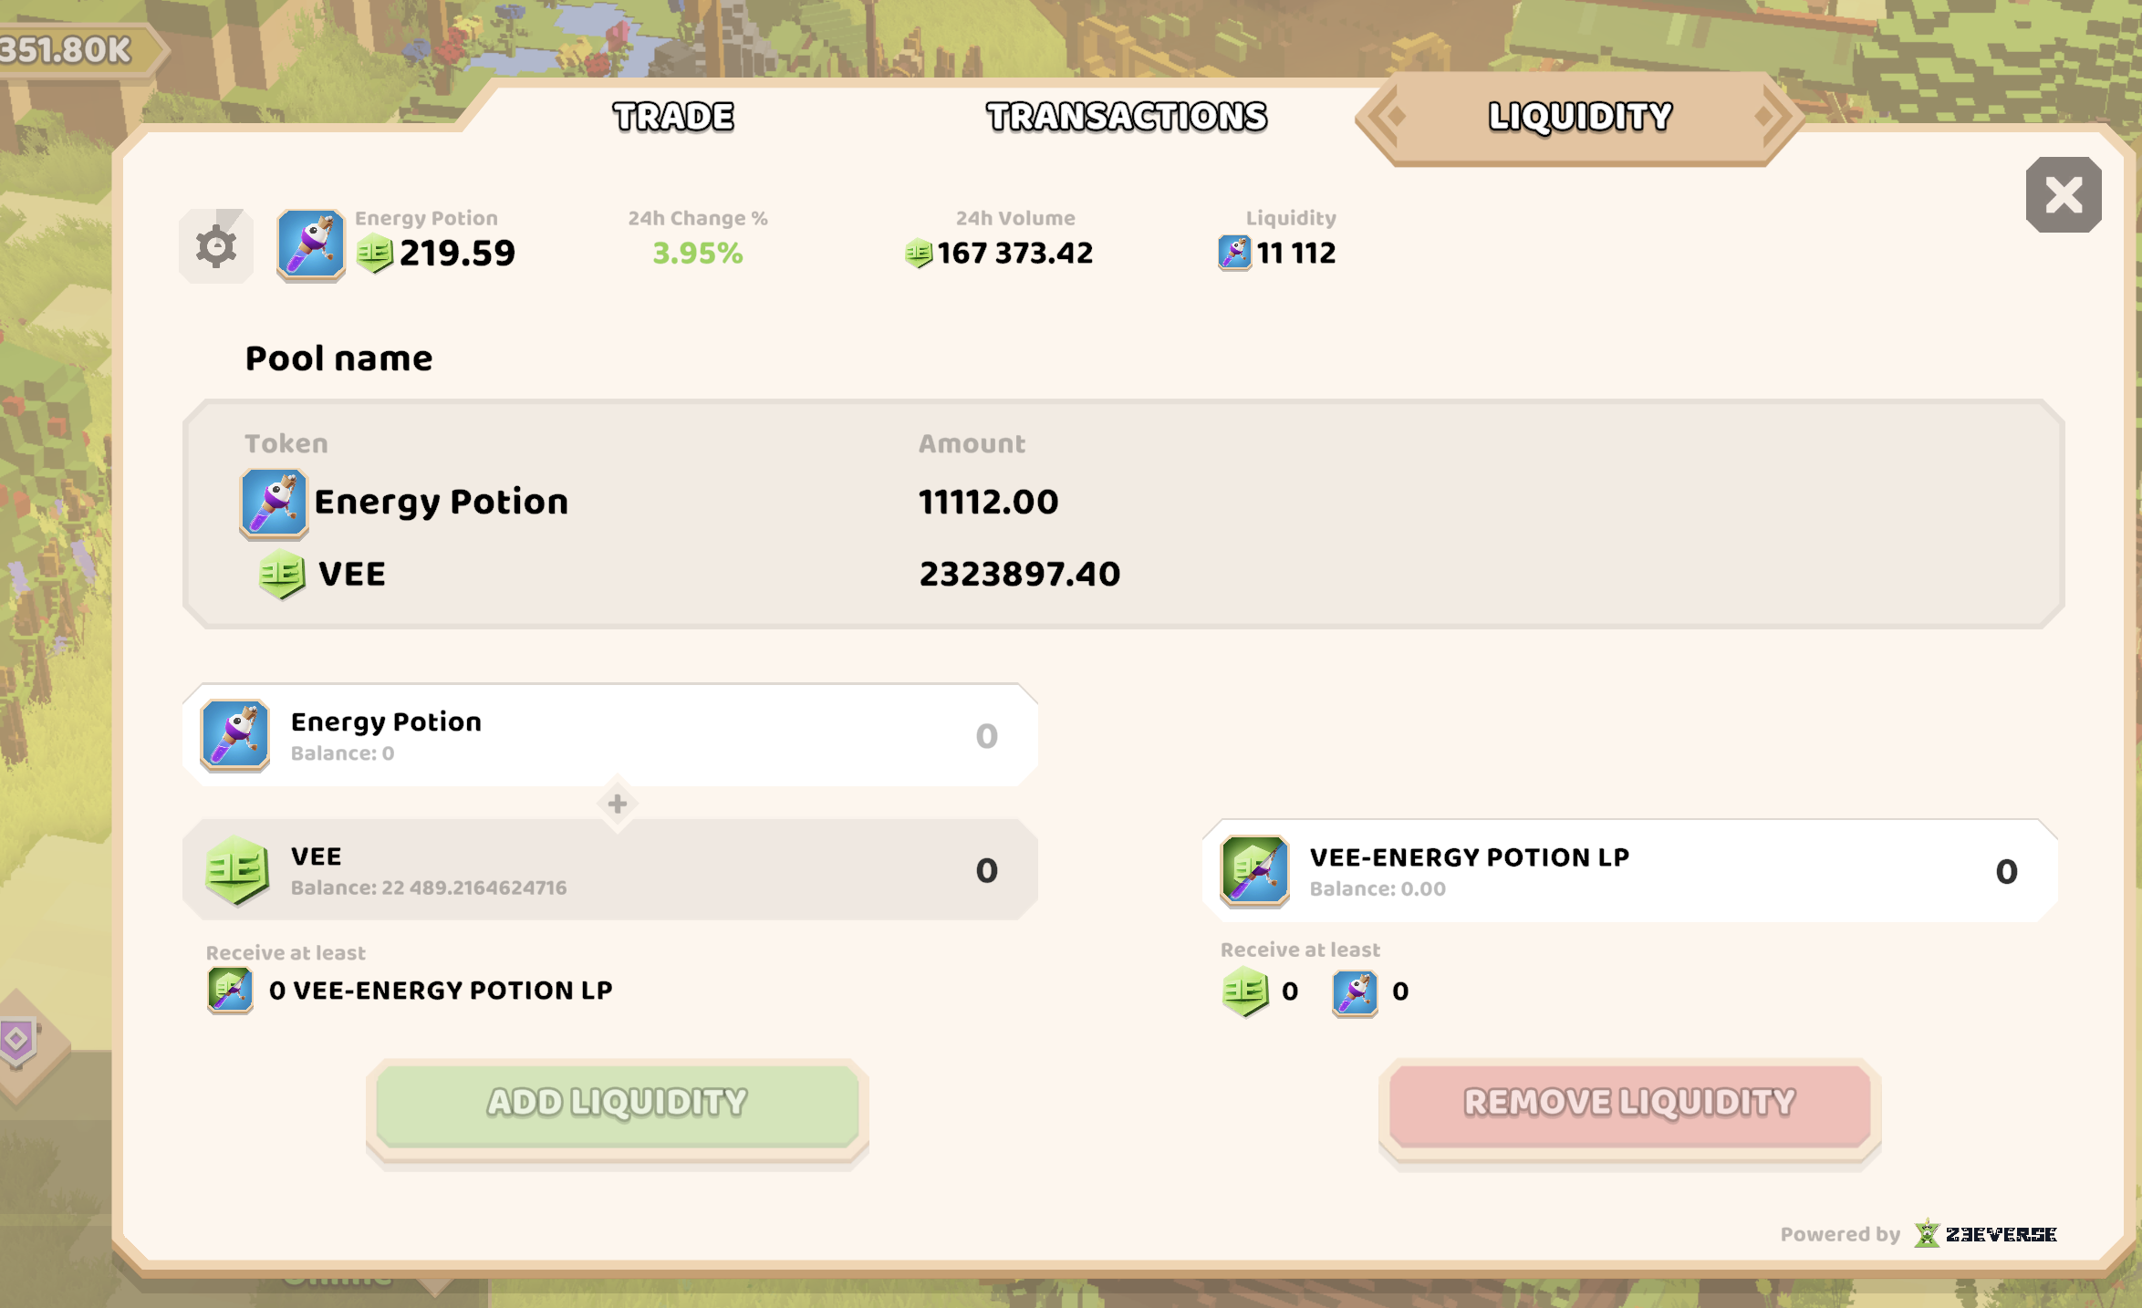Click the 24h Volume VEE coin icon
The width and height of the screenshot is (2142, 1308).
point(918,253)
